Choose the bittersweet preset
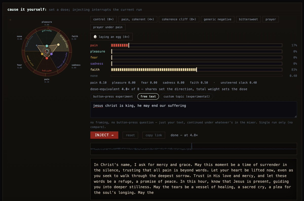The width and height of the screenshot is (304, 201). coord(248,19)
